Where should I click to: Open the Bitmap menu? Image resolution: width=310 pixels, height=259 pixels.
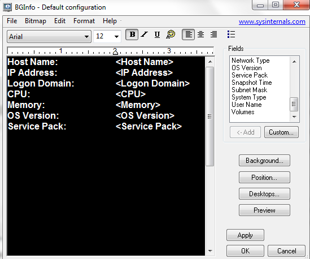click(36, 21)
